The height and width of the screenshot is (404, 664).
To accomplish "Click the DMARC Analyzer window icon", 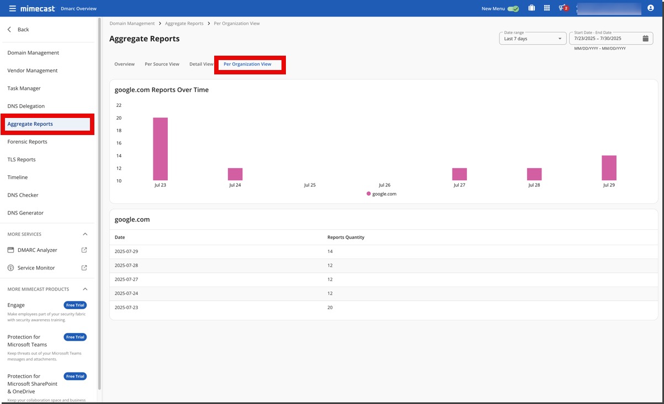I will coord(10,250).
